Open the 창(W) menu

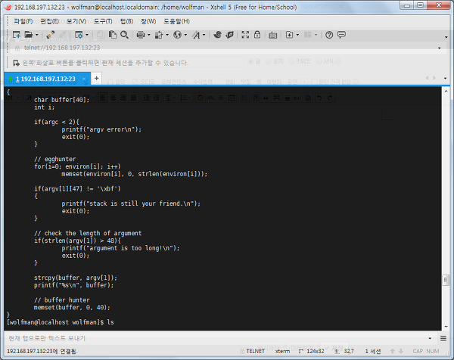pyautogui.click(x=148, y=21)
